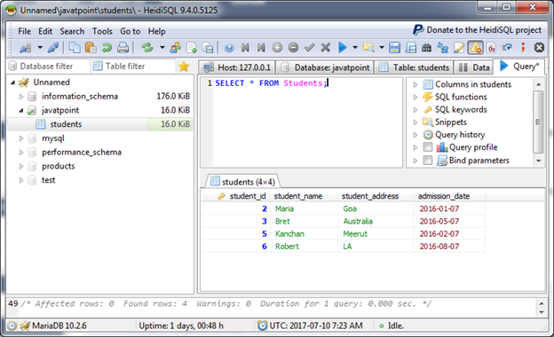Screen dimensions: 554x337
Task: Click Donate to the HeidiSQL project link
Action: [x=484, y=30]
